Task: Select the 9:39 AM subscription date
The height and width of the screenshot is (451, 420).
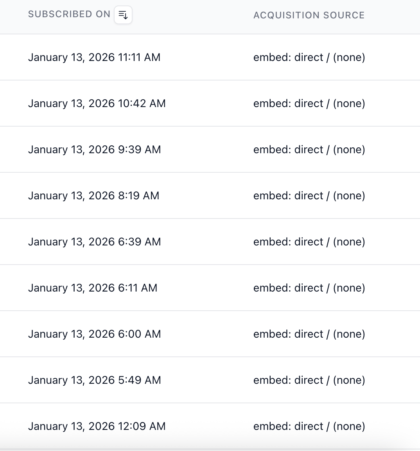Action: 95,150
